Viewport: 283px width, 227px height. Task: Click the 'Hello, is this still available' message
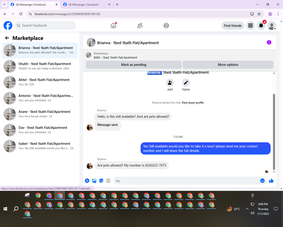click(133, 116)
